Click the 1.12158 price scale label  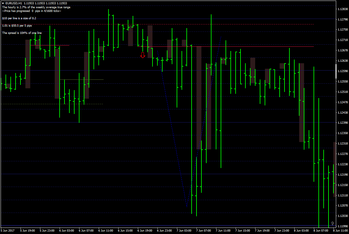(x=343, y=185)
